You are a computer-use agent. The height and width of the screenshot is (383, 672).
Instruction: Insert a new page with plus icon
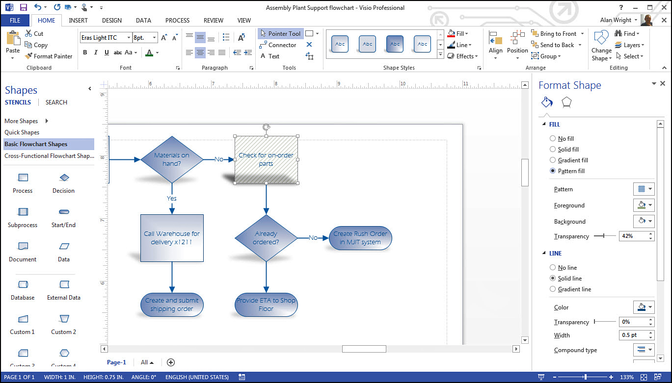coord(171,362)
